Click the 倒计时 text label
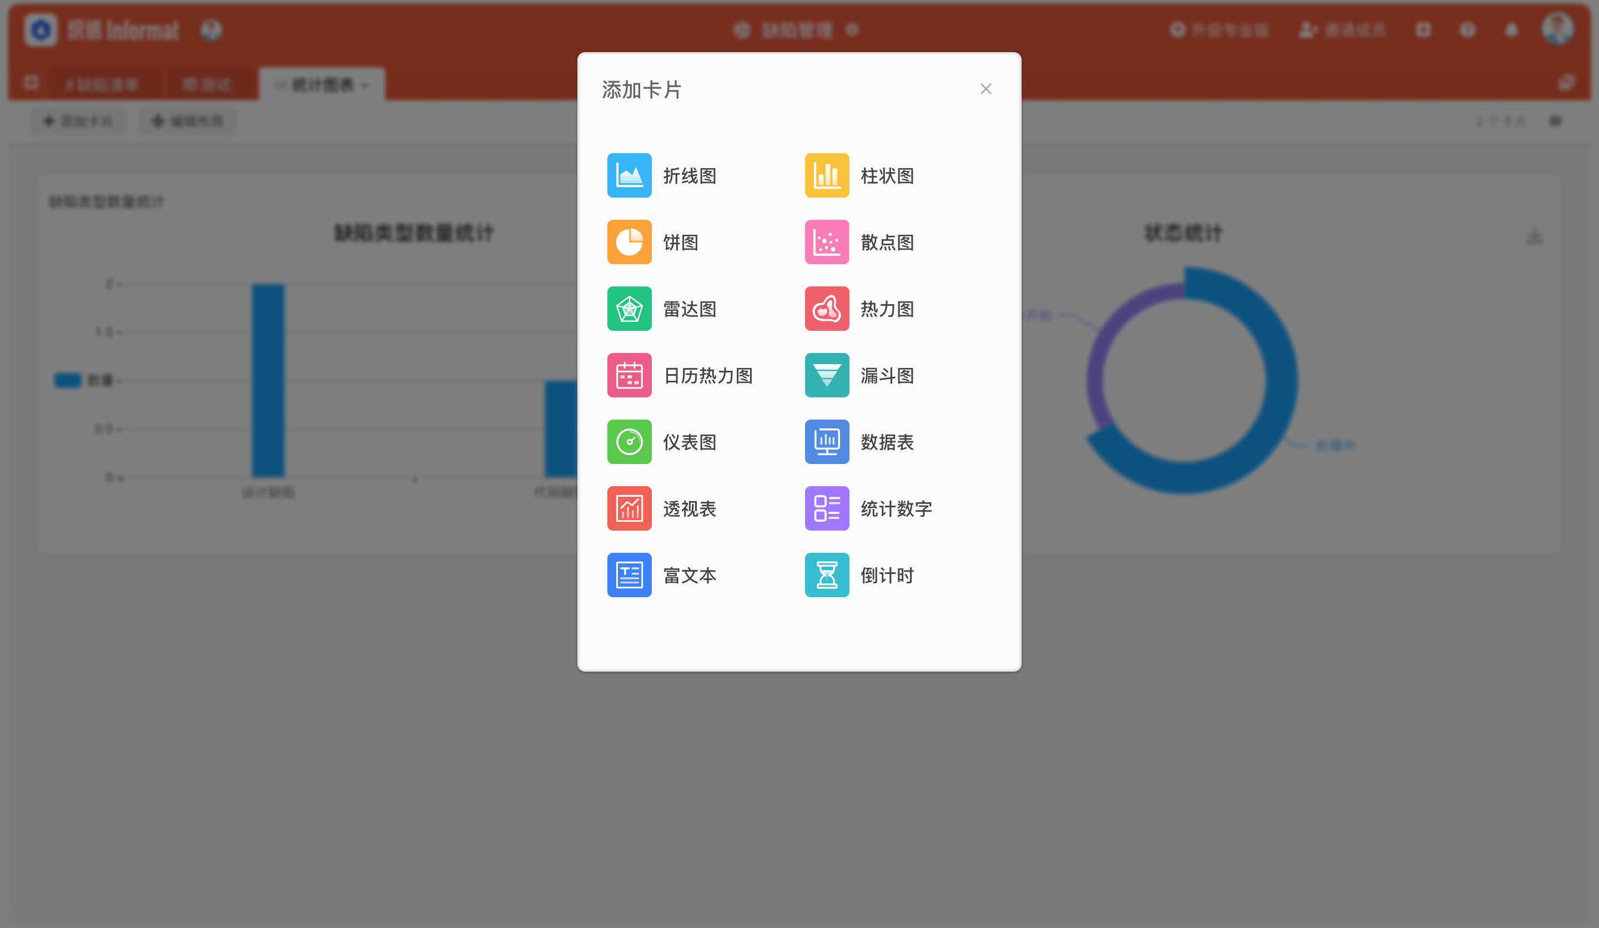Screen dimensions: 1599x928 click(887, 576)
